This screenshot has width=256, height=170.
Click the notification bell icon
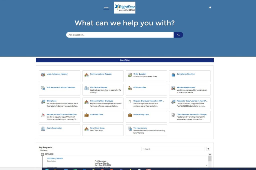pyautogui.click(x=210, y=7)
